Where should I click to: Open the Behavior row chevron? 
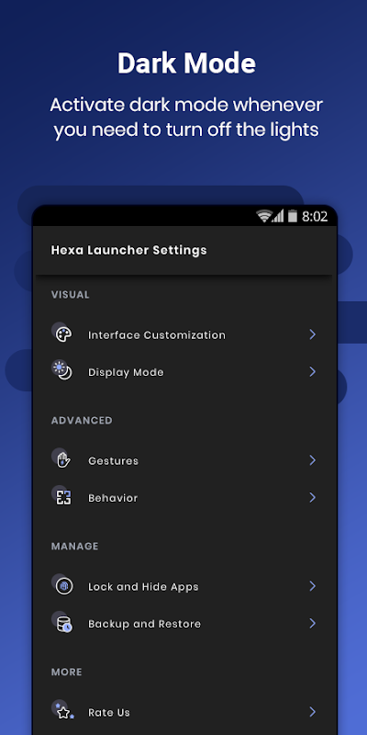(x=312, y=497)
